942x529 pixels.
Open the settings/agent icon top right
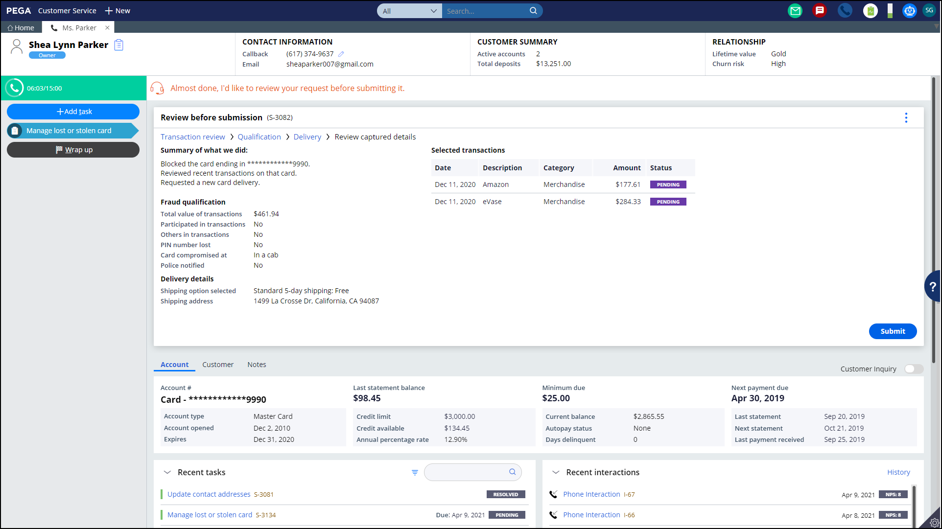(x=929, y=10)
